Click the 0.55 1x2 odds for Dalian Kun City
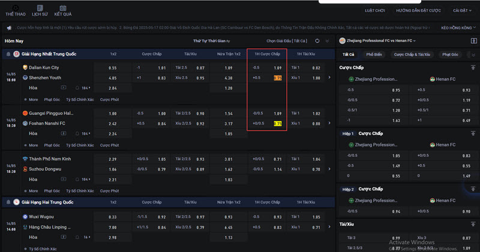 coord(113,68)
